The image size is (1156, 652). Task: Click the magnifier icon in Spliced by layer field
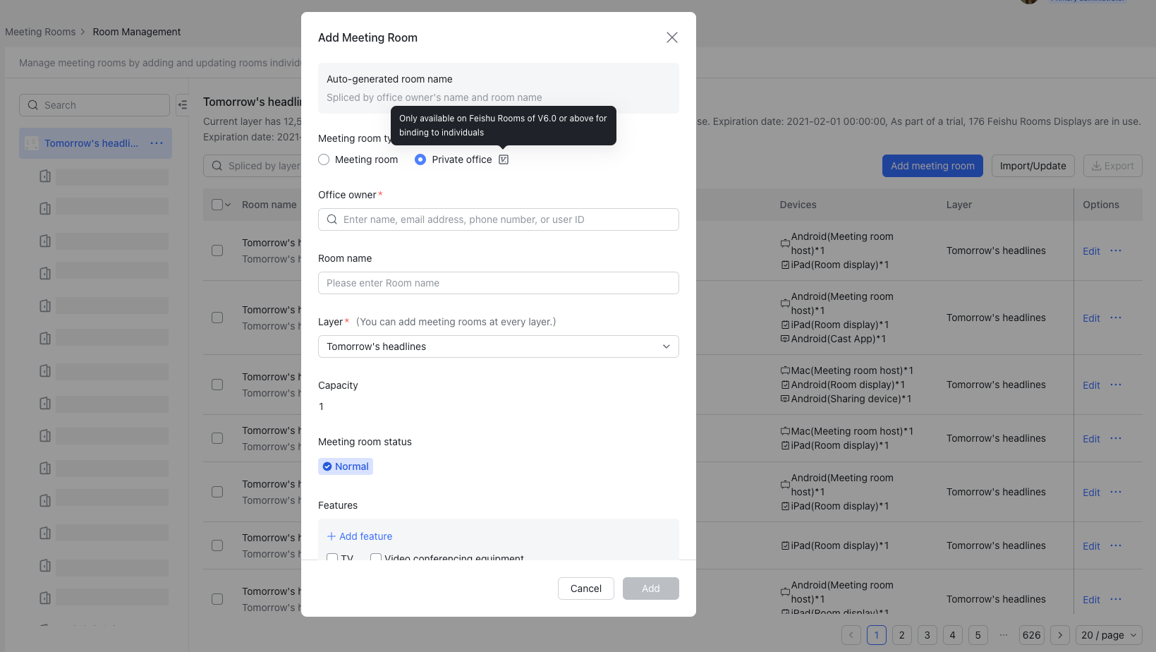coord(217,166)
